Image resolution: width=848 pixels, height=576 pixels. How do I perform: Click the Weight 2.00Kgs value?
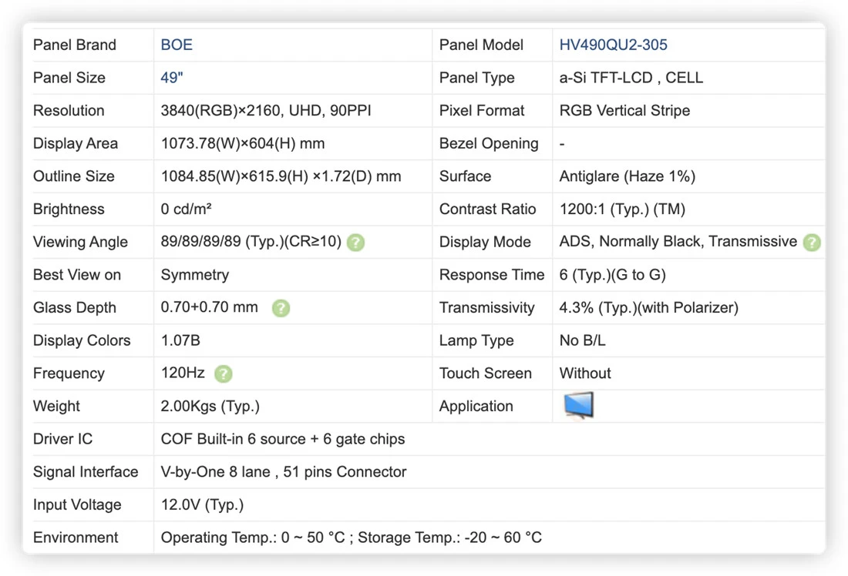tap(210, 407)
